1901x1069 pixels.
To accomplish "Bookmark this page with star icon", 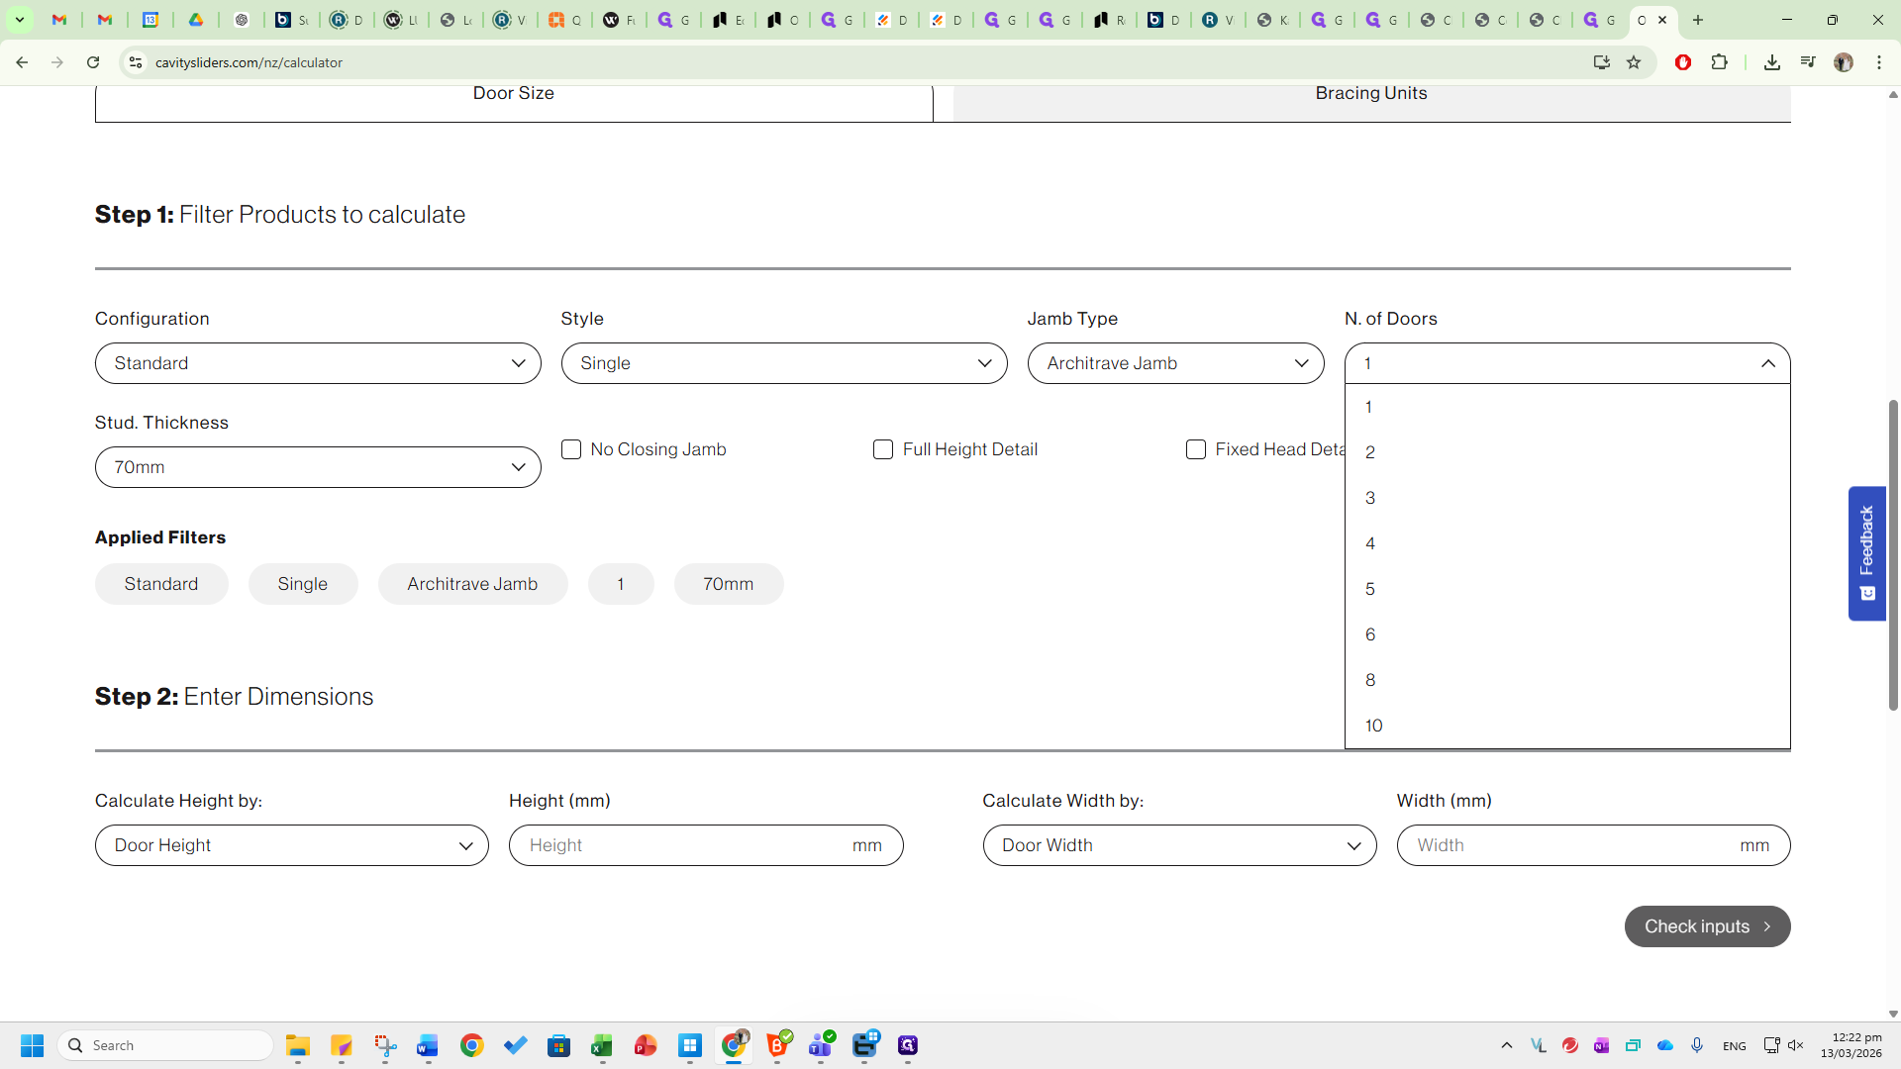I will click(1634, 62).
